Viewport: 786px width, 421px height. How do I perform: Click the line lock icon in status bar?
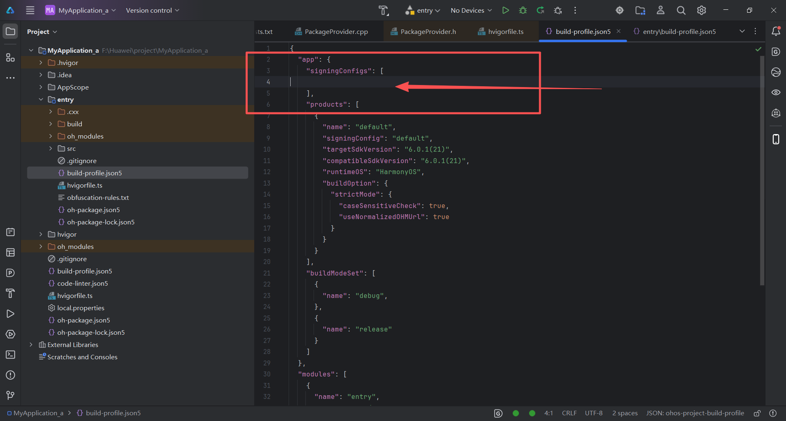pyautogui.click(x=757, y=413)
